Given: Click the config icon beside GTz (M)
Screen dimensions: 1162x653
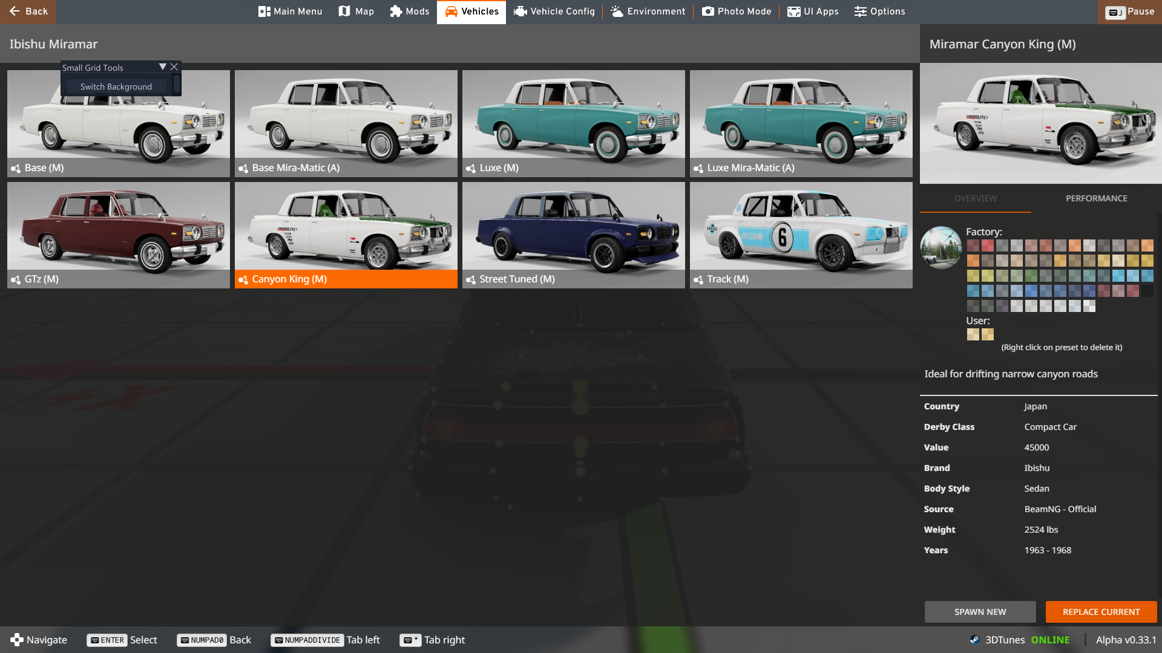Looking at the screenshot, I should click(x=16, y=280).
